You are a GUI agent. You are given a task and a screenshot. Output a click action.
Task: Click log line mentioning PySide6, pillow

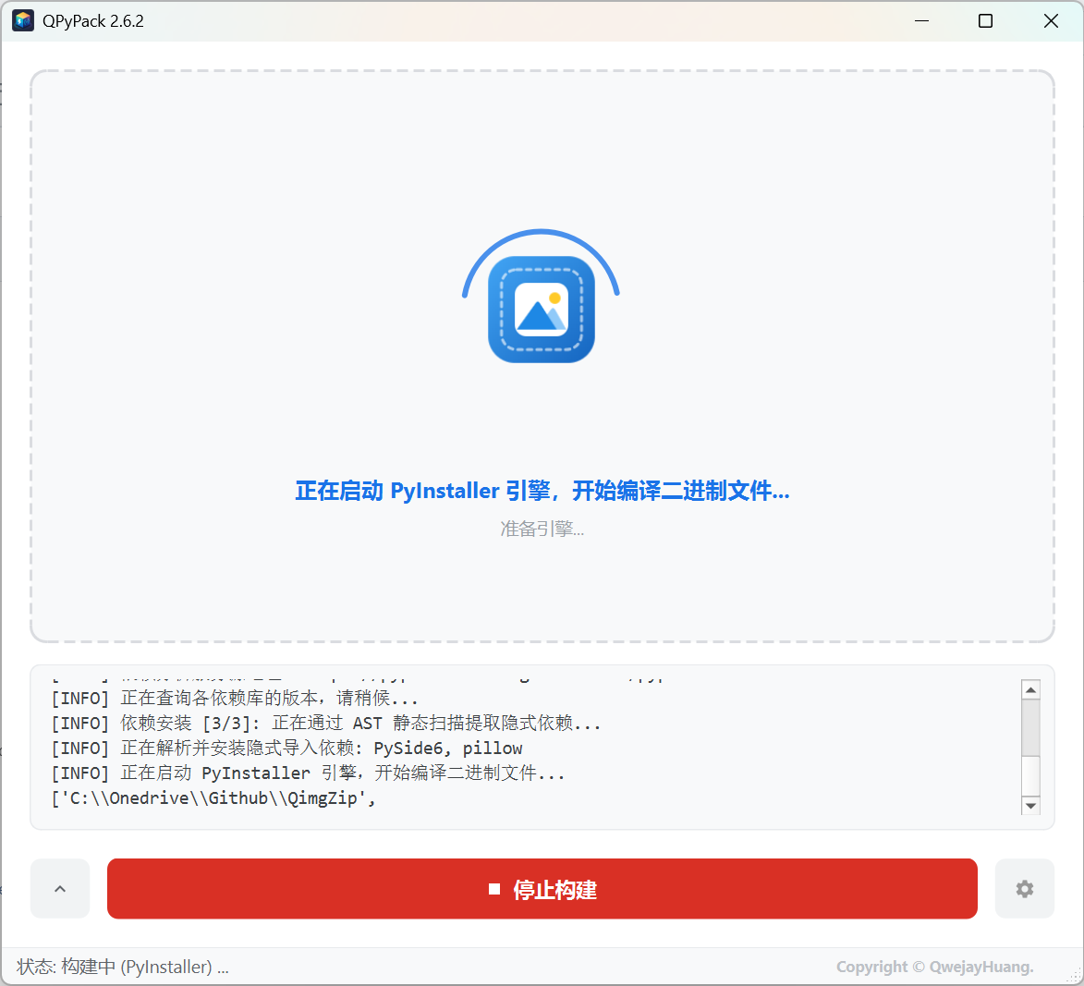286,749
